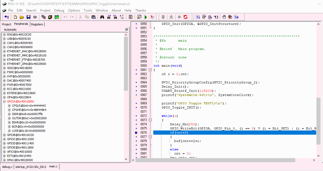The height and width of the screenshot is (171, 323).
Task: Click the code editor scroll-up arrow
Action: 318,24
